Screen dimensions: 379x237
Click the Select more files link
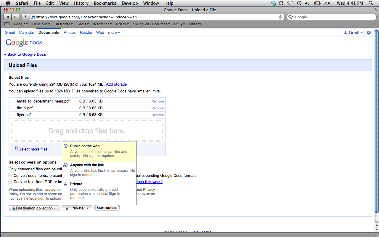[33, 149]
